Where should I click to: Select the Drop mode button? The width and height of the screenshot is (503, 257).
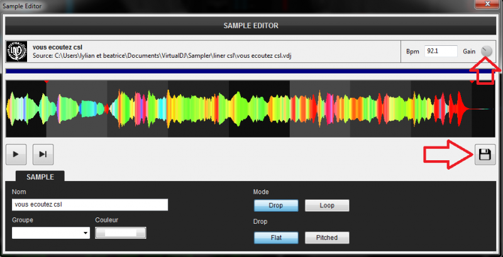pos(275,205)
